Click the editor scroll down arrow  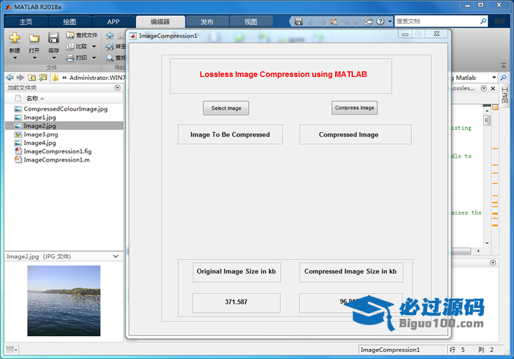pos(487,243)
